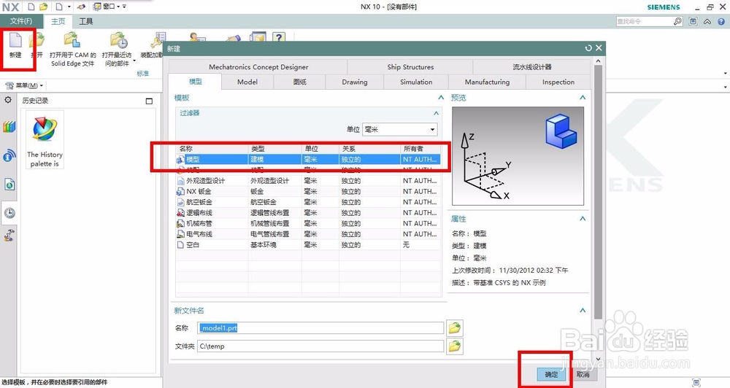Click the 确定 OK button

coord(550,375)
